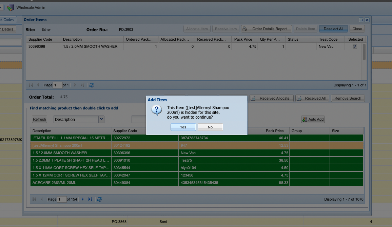The width and height of the screenshot is (392, 227).
Task: Click Remove Search button
Action: (348, 98)
